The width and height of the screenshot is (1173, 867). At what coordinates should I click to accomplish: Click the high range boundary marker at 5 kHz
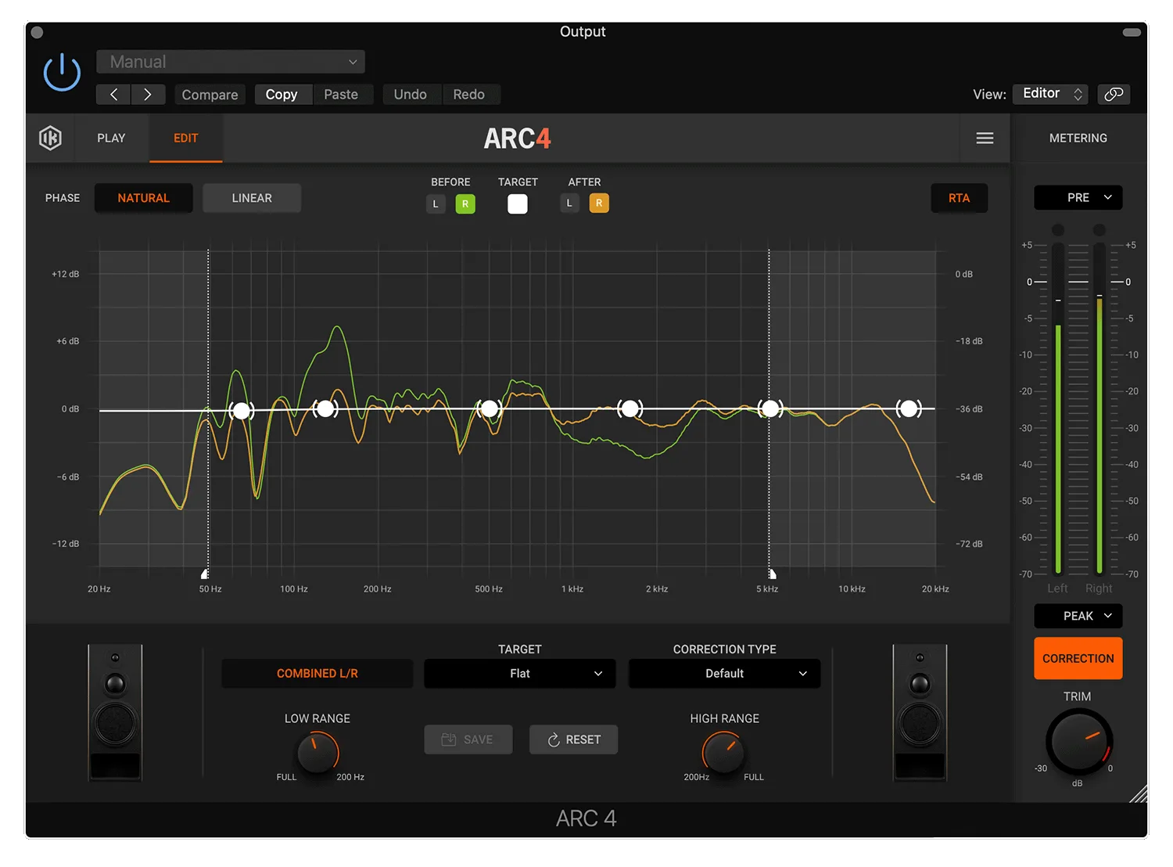[x=771, y=574]
